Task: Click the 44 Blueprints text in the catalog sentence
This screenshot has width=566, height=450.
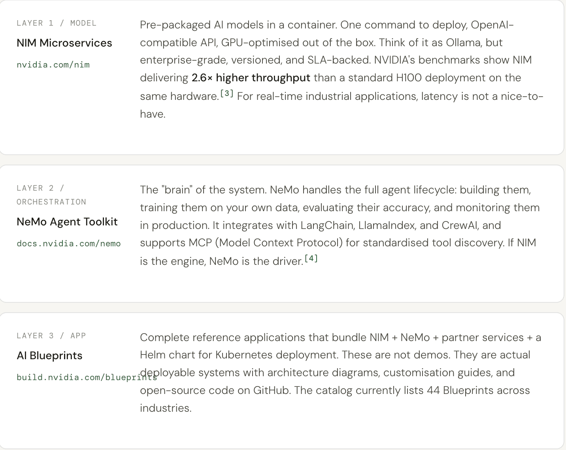Action: click(x=460, y=390)
